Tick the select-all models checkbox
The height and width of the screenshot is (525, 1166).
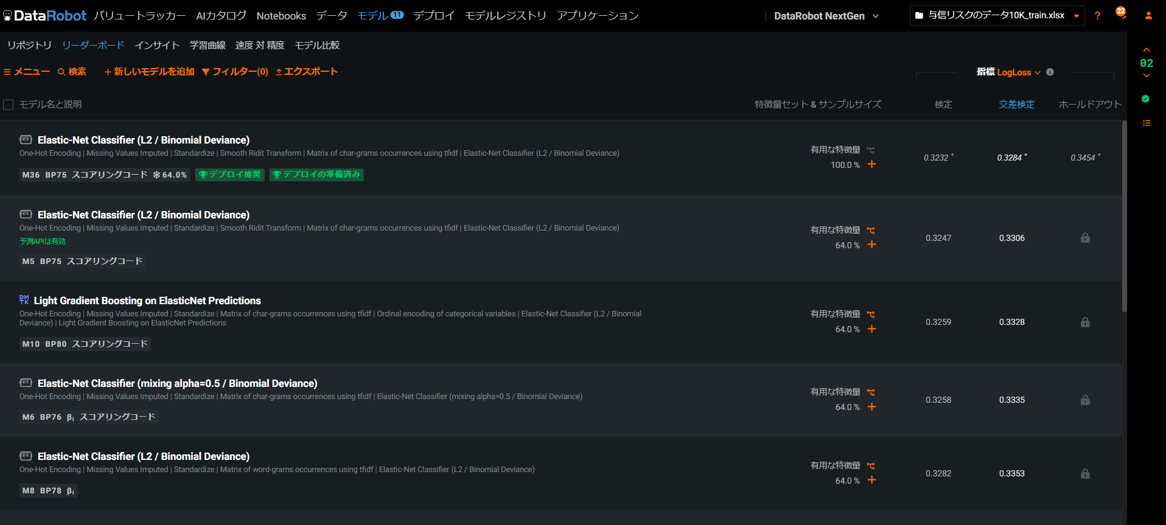(9, 105)
